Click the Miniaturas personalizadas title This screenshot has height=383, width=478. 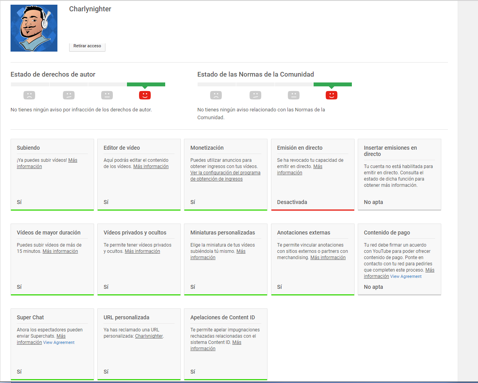[223, 233]
